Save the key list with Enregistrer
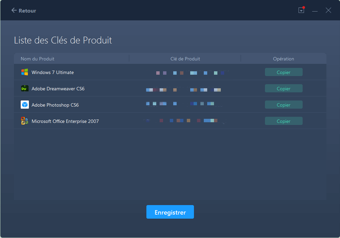This screenshot has height=238, width=340. pos(170,212)
